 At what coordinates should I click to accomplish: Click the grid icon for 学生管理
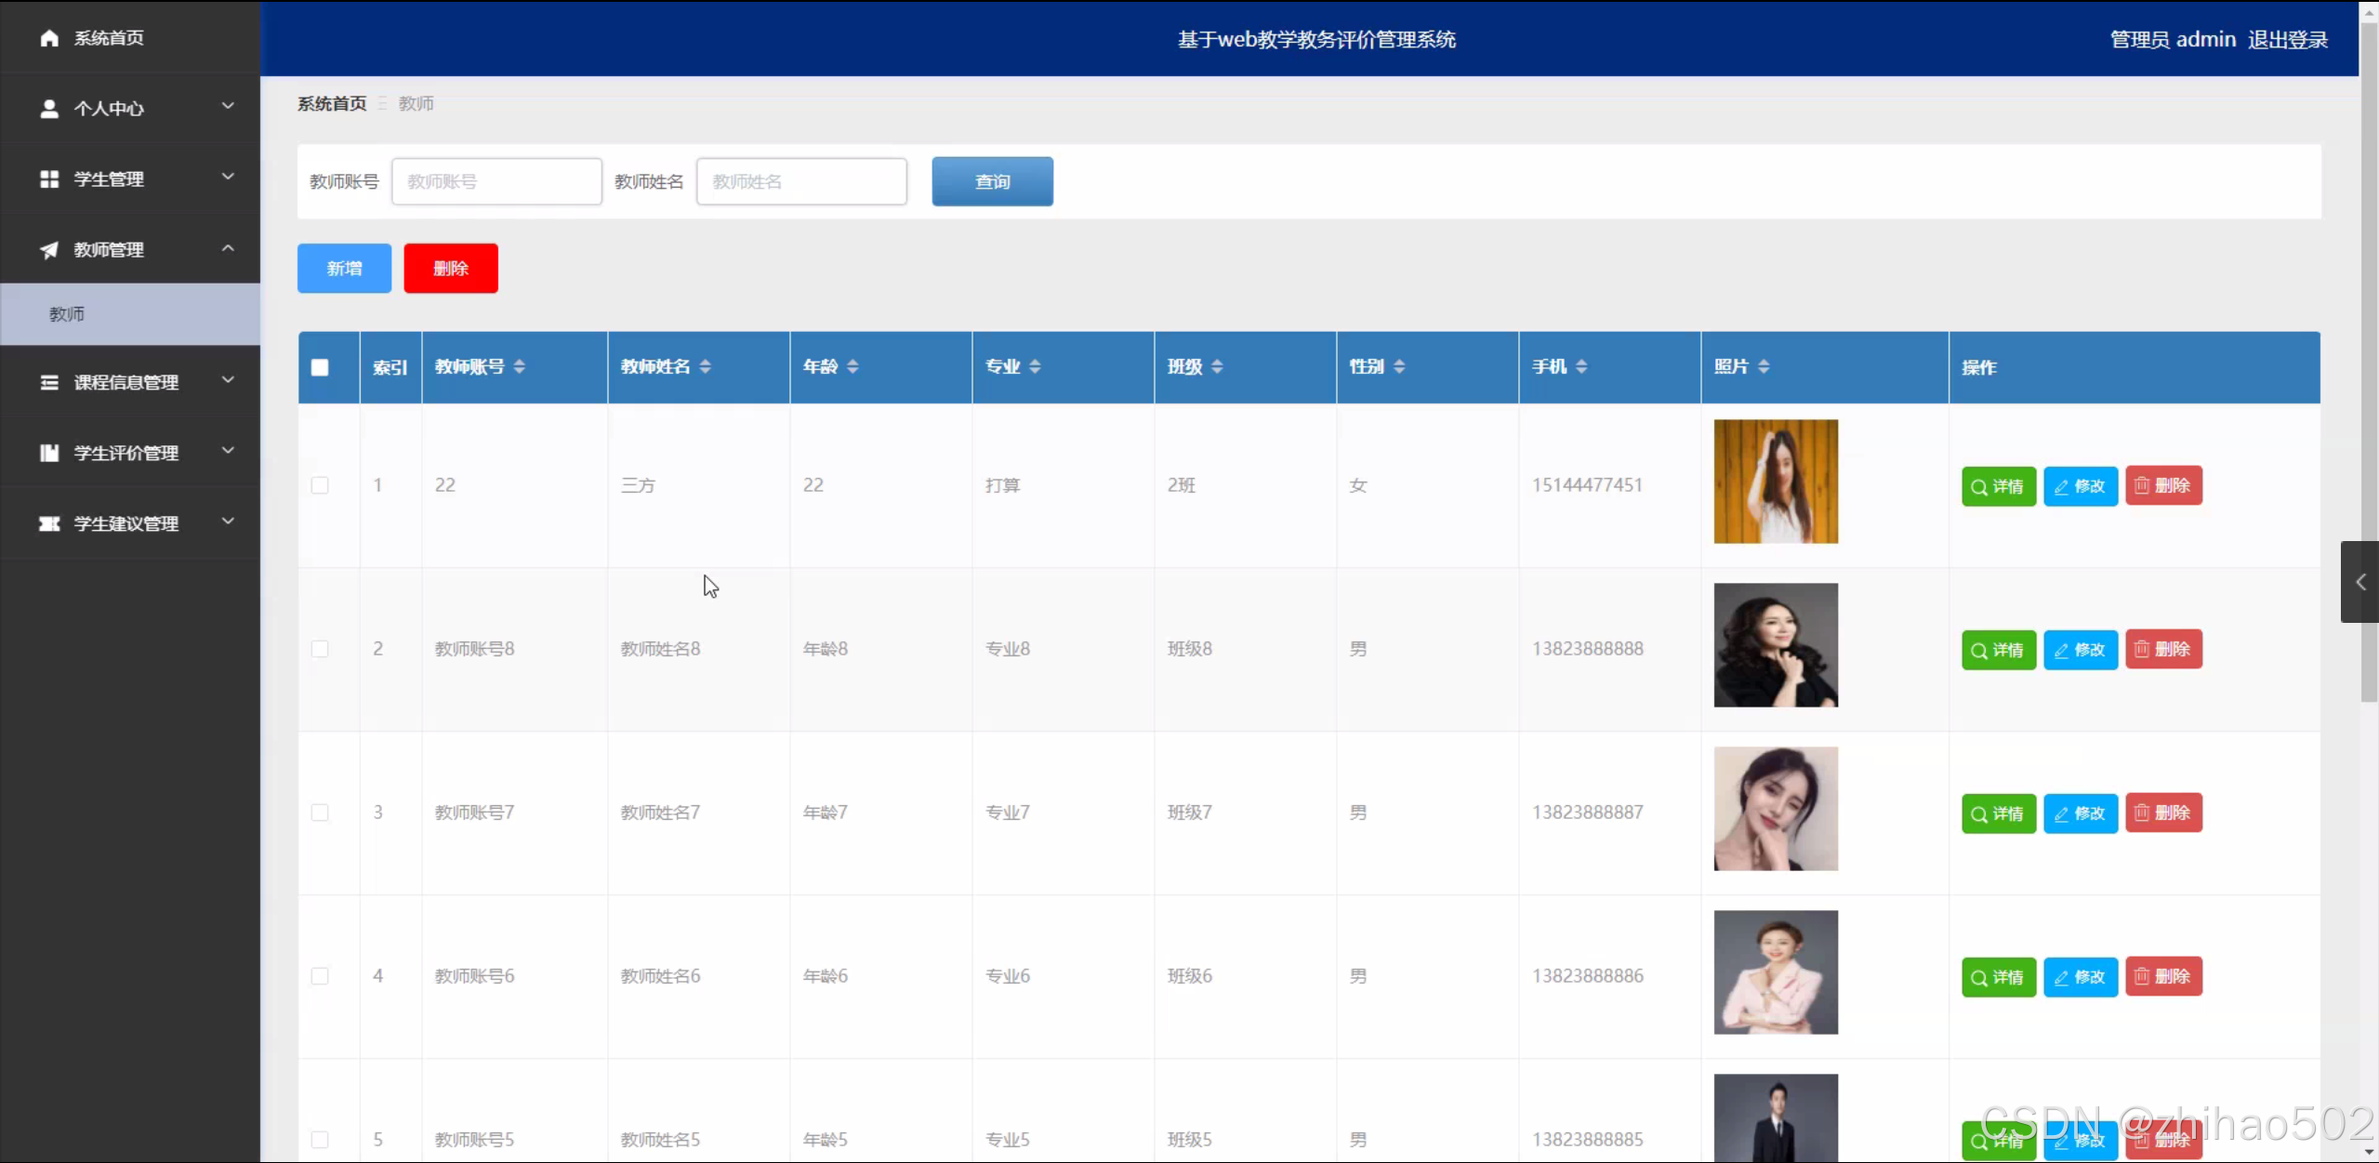(x=49, y=179)
